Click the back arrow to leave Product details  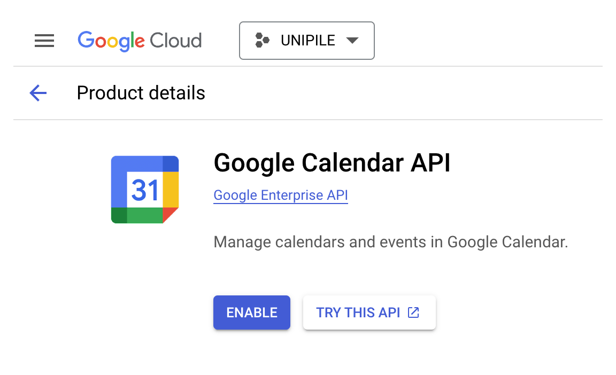[x=37, y=93]
